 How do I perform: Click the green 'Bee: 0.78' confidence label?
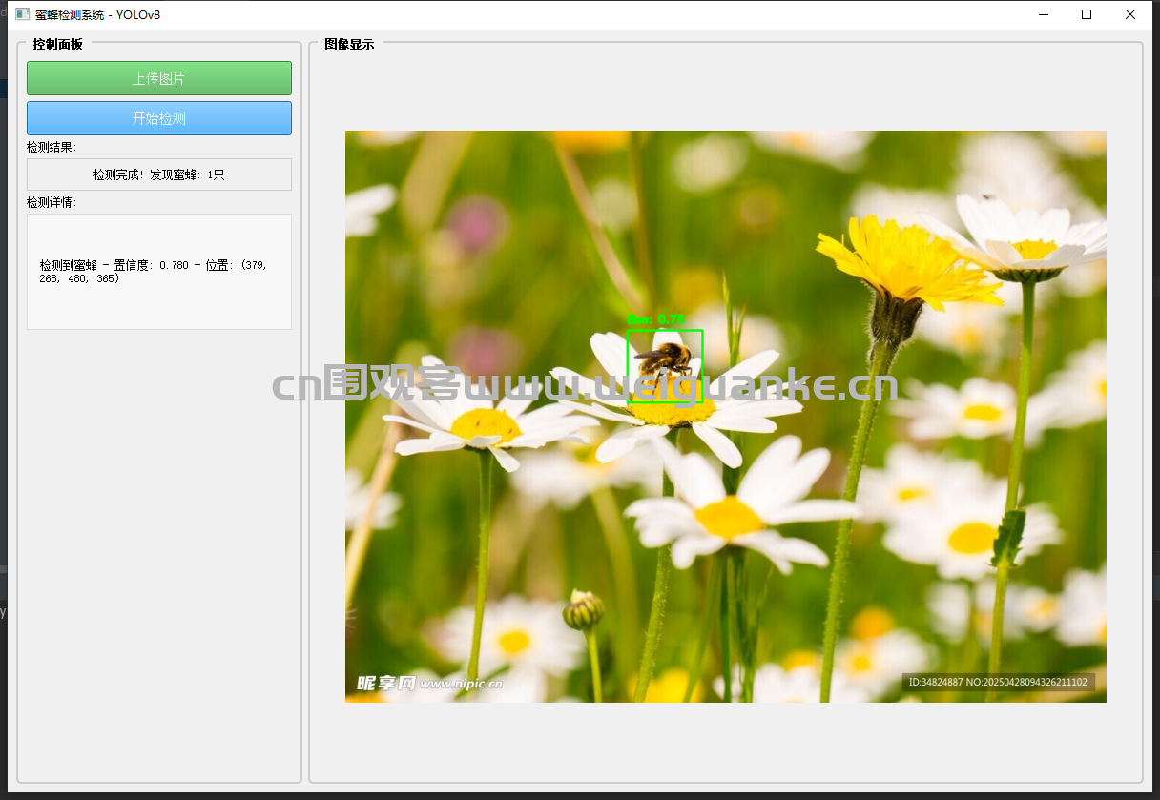[655, 319]
